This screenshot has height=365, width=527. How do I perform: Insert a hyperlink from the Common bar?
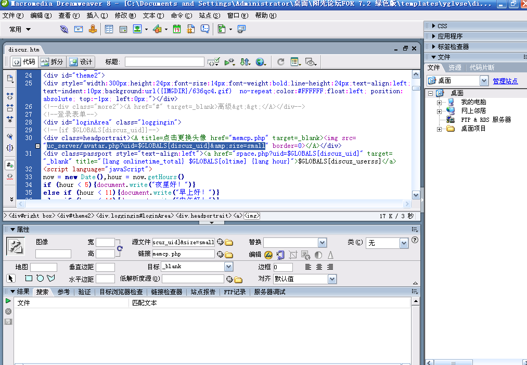coord(64,29)
